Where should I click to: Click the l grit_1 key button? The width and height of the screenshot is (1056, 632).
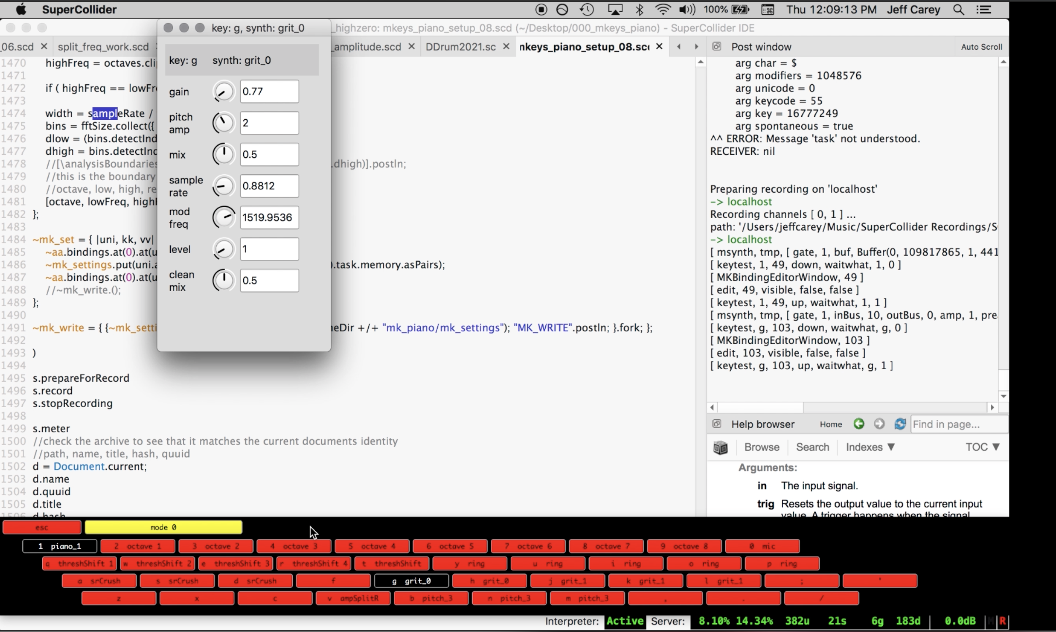pyautogui.click(x=724, y=581)
